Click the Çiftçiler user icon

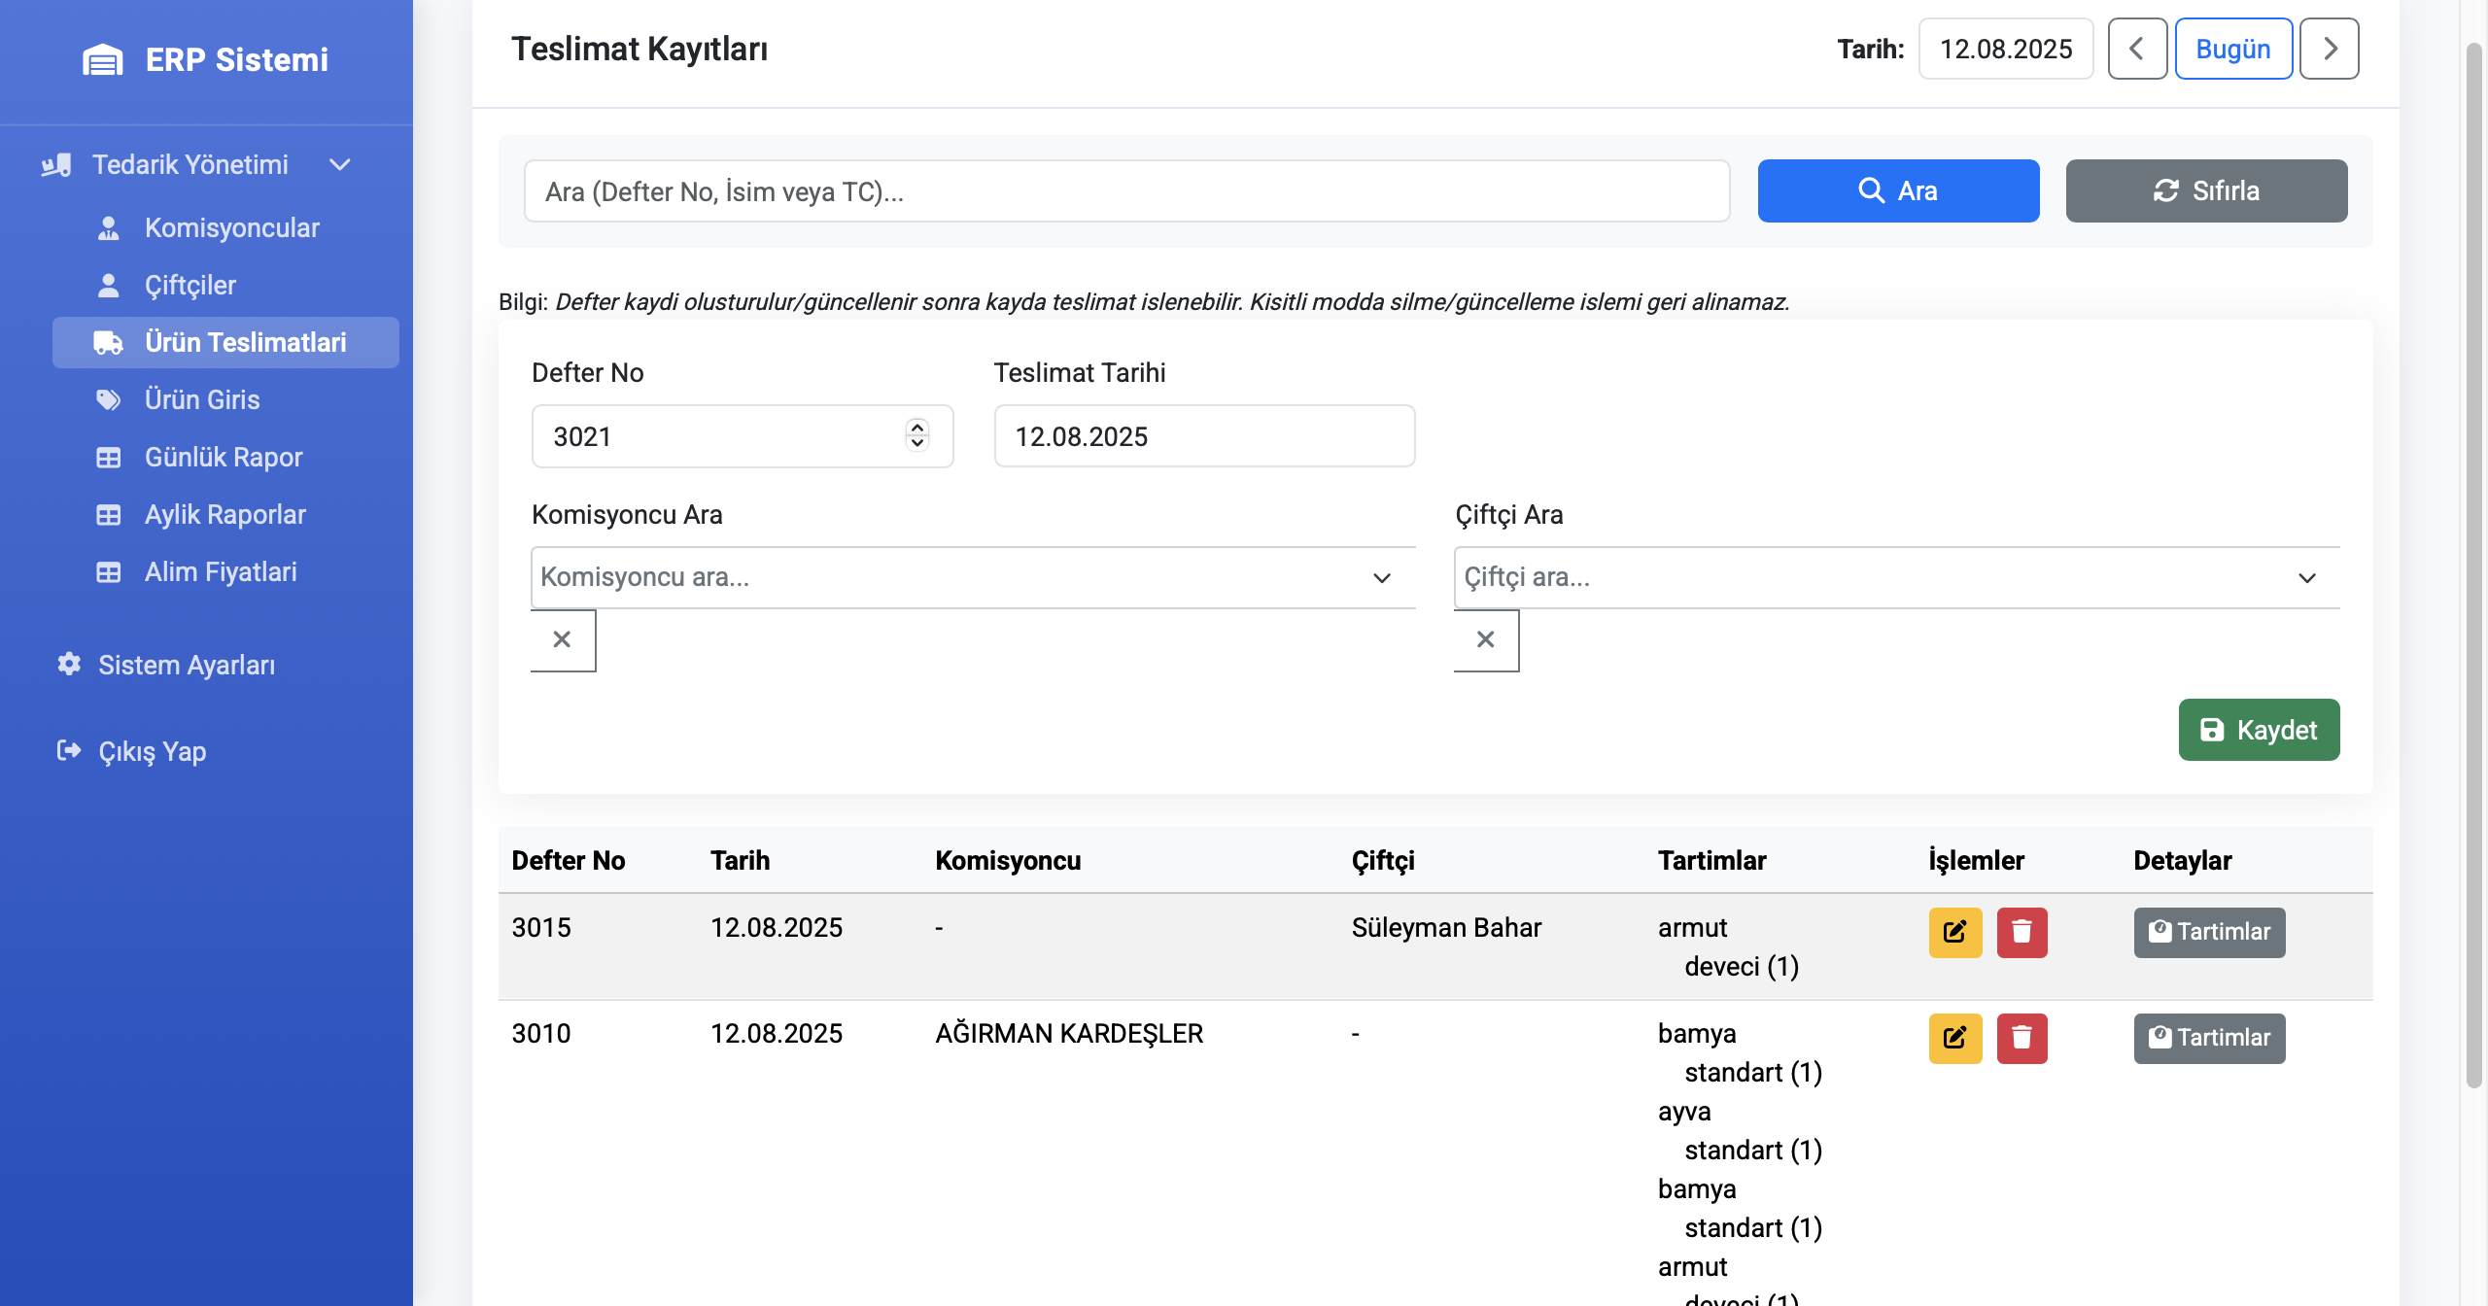coord(109,286)
